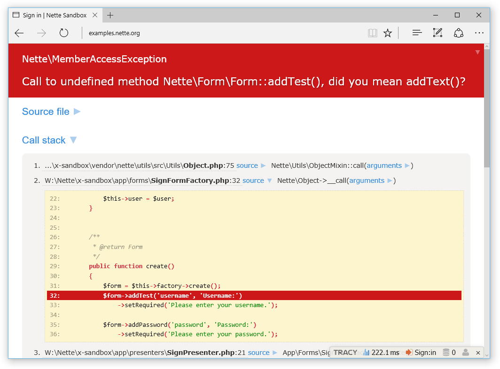500x369 pixels.
Task: Maximize the browser window
Action: coord(457,15)
